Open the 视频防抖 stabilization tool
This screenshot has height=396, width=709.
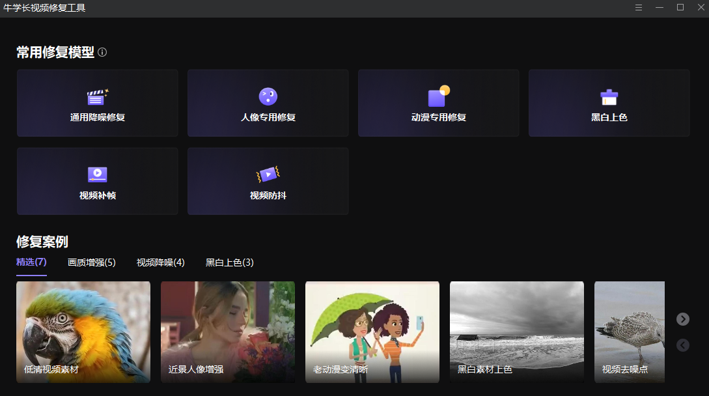268,181
